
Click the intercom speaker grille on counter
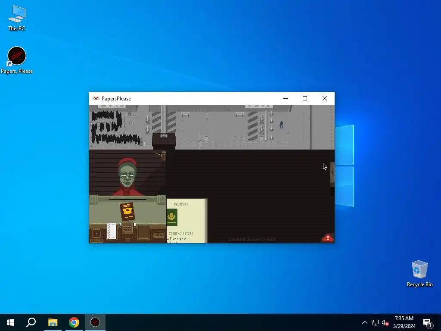(127, 227)
